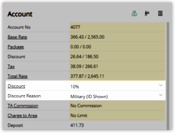Open the Charge to Area link

22,116
